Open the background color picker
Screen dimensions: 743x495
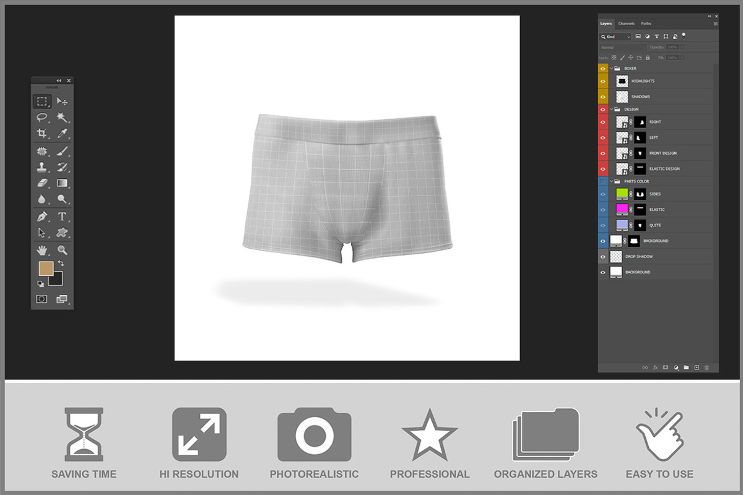pos(56,280)
